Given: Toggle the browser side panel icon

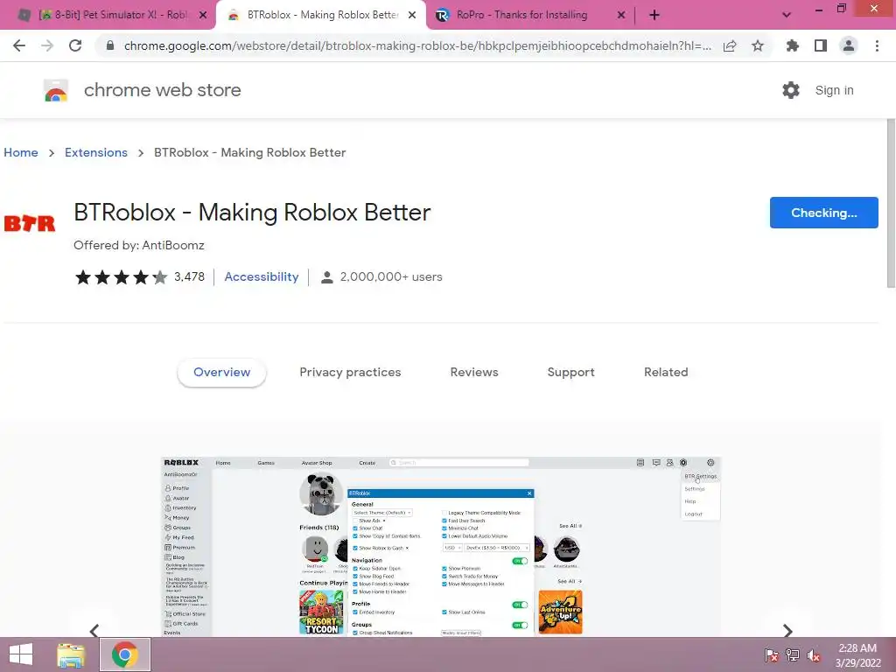Looking at the screenshot, I should click(x=821, y=45).
